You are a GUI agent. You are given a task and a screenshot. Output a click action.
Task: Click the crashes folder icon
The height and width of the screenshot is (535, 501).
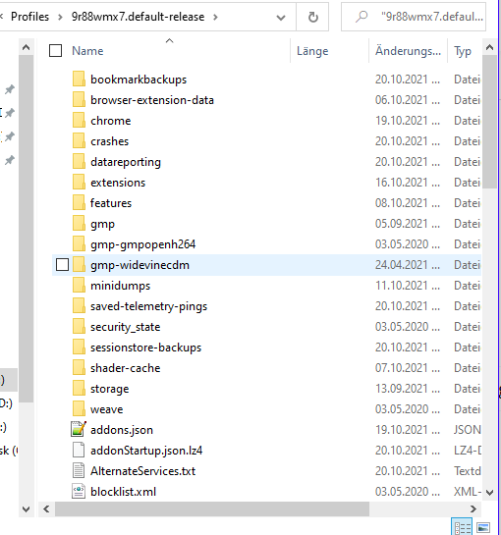pyautogui.click(x=79, y=141)
